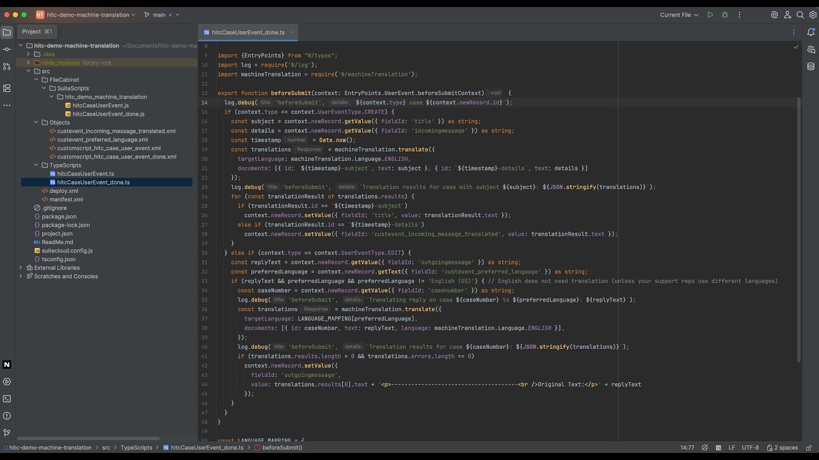Run the current file with green play icon
Image resolution: width=819 pixels, height=460 pixels.
(710, 15)
